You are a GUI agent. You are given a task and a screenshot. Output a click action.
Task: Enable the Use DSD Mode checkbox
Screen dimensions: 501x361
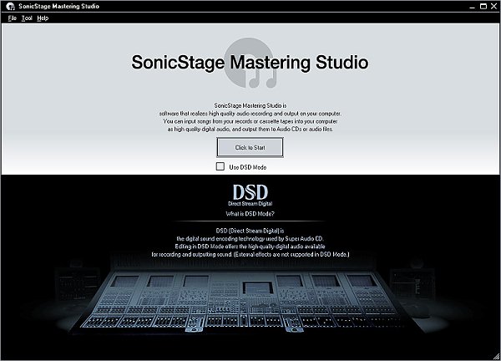point(220,166)
